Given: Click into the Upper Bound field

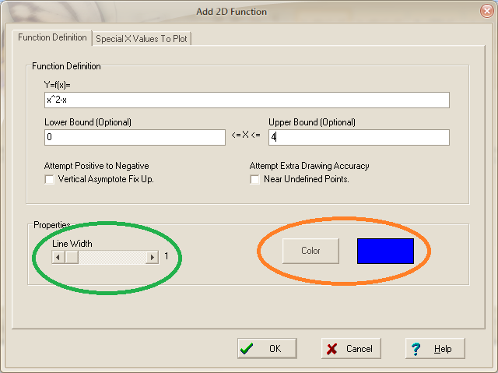Looking at the screenshot, I should 359,138.
